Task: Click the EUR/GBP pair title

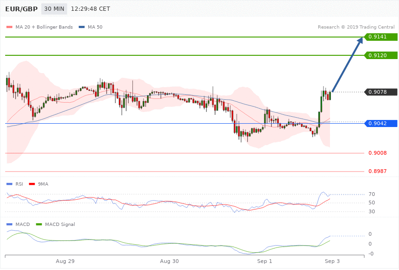Action: (x=22, y=9)
